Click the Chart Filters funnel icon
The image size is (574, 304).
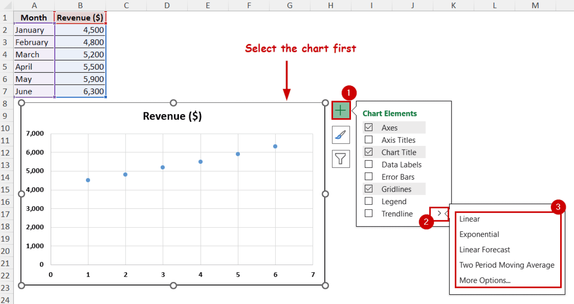point(340,159)
